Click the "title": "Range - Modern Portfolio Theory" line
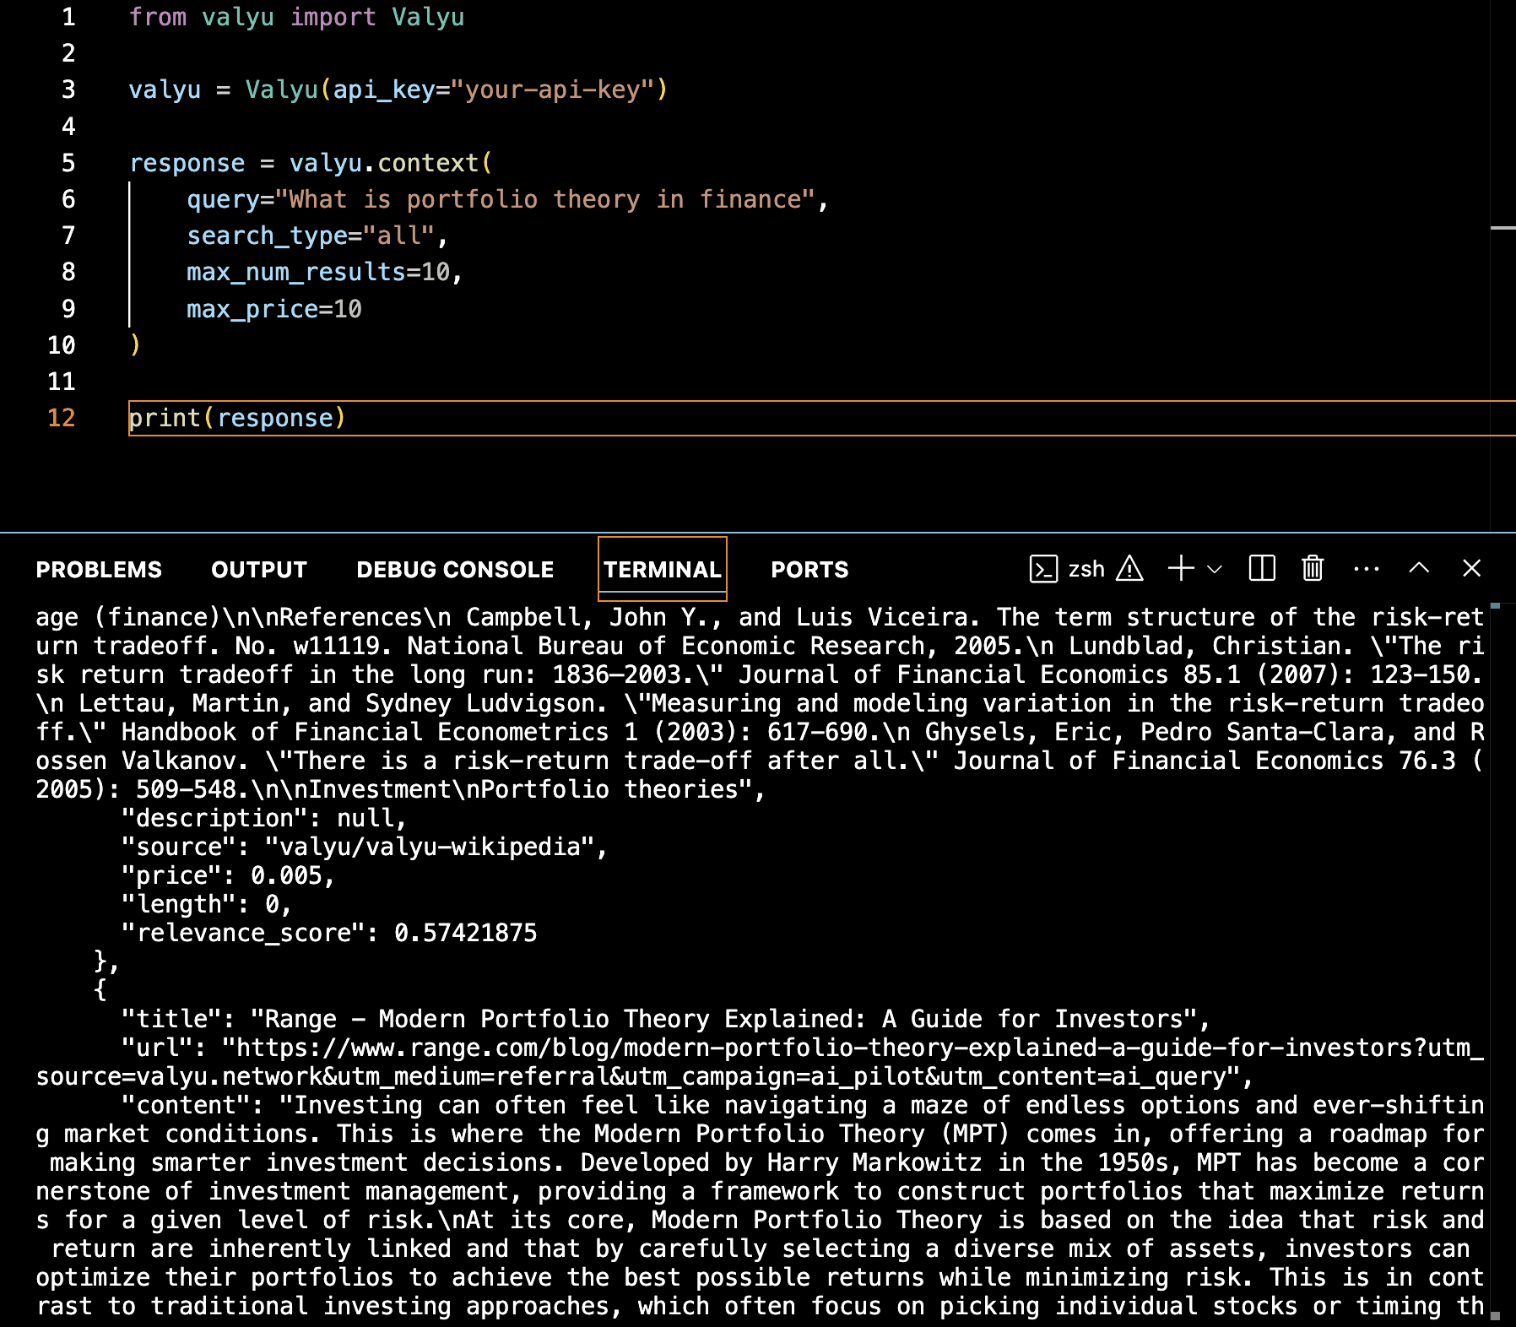The width and height of the screenshot is (1516, 1327). point(665,1019)
